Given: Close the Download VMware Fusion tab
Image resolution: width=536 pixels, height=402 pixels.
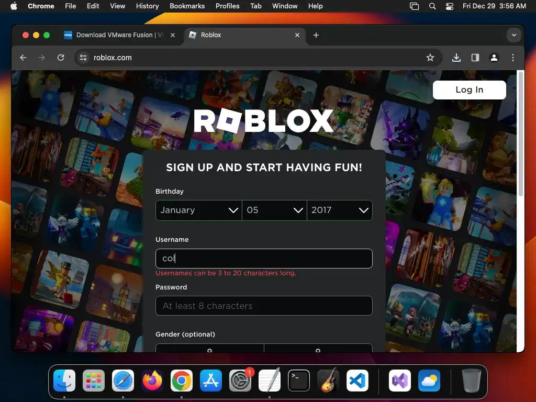Looking at the screenshot, I should point(173,35).
